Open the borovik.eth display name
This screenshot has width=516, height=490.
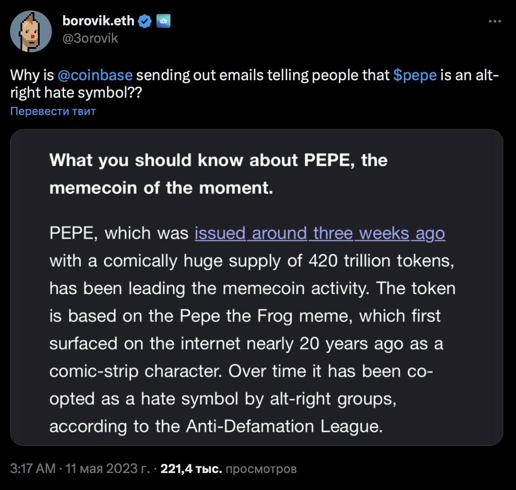point(98,20)
